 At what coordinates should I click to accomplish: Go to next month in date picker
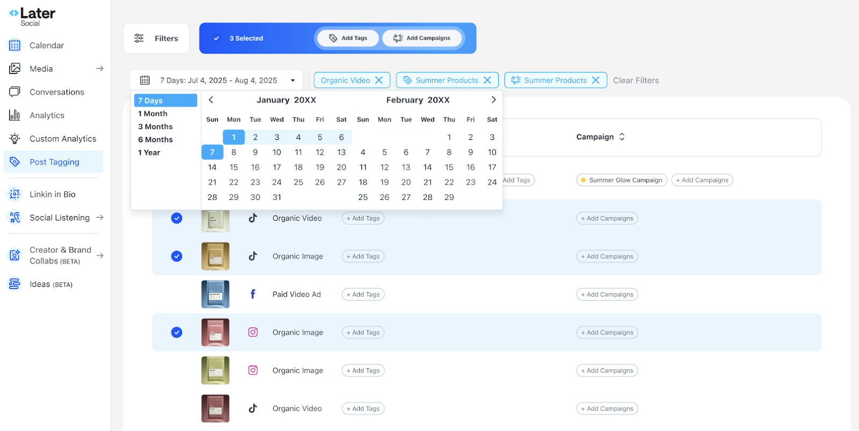pos(493,100)
